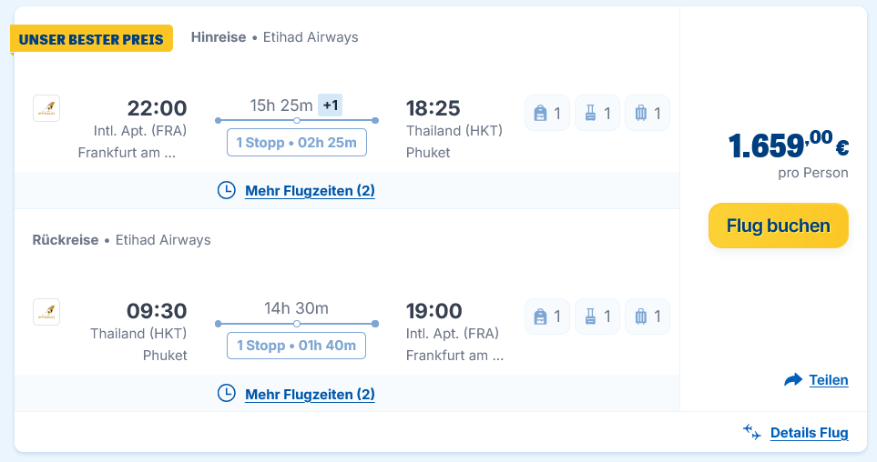Expand return Mehr Flugzeiten (2)
This screenshot has height=462, width=877.
310,394
